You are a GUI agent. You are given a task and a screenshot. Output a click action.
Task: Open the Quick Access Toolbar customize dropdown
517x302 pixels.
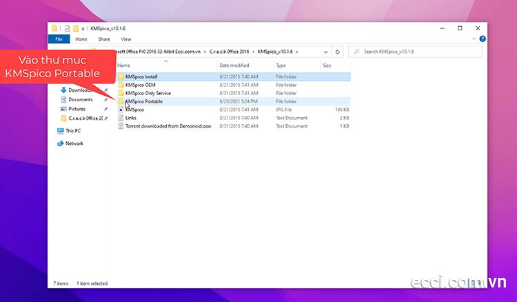coord(83,28)
